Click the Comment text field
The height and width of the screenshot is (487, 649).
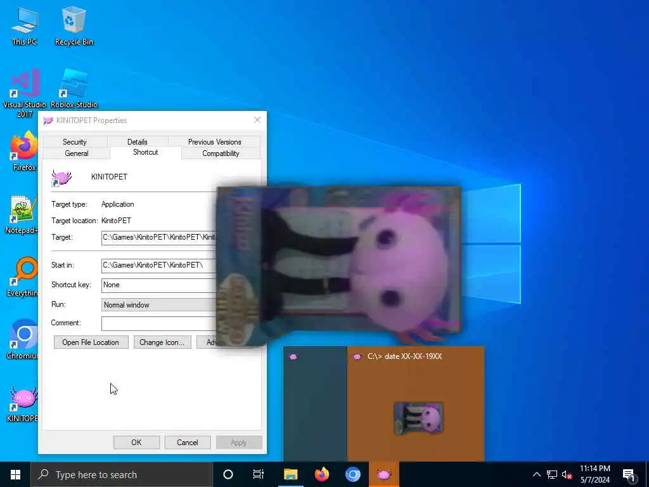[159, 323]
